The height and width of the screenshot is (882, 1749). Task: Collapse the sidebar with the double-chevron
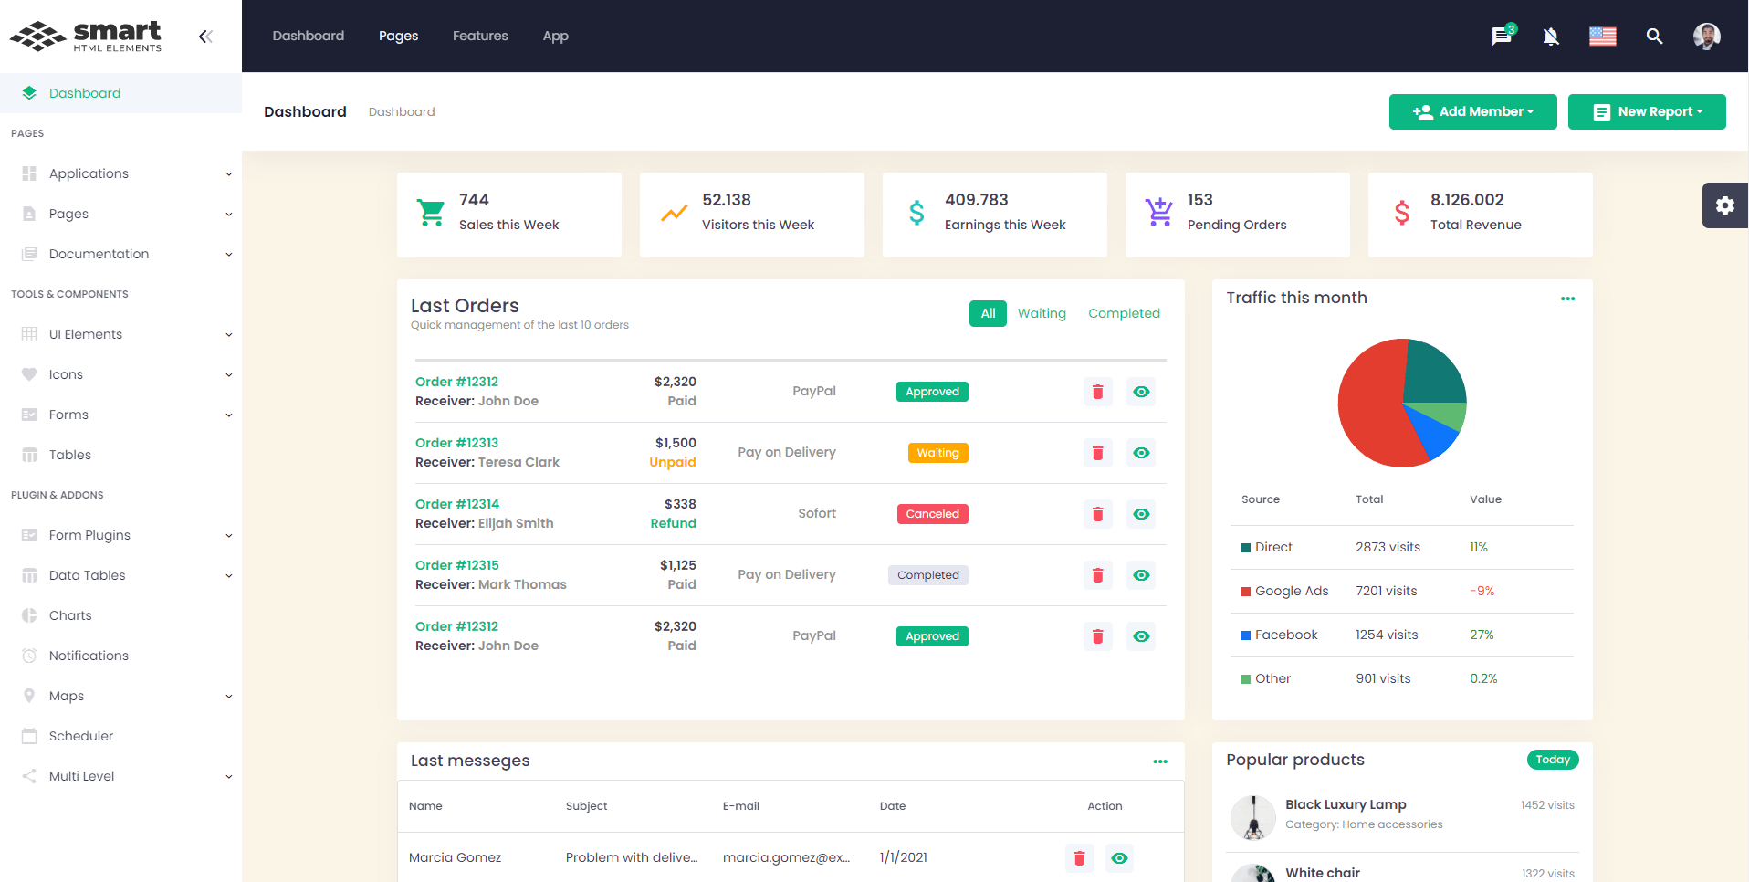[205, 36]
